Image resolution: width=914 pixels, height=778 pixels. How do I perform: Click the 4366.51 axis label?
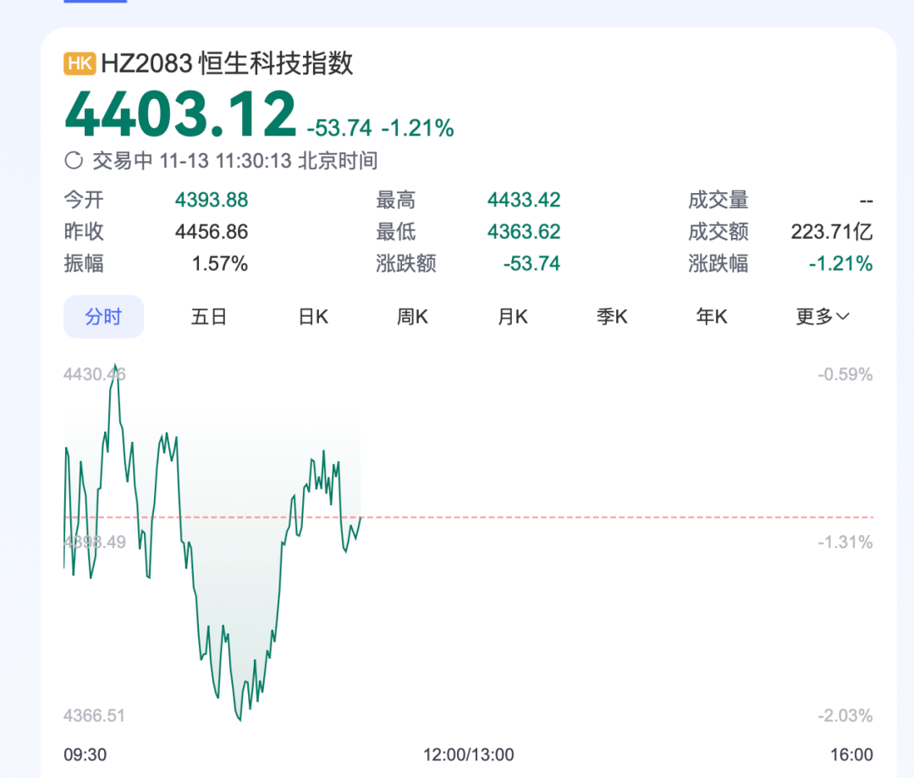point(95,715)
